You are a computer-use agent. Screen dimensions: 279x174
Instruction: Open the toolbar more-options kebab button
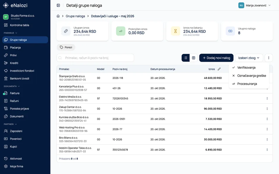point(269,58)
